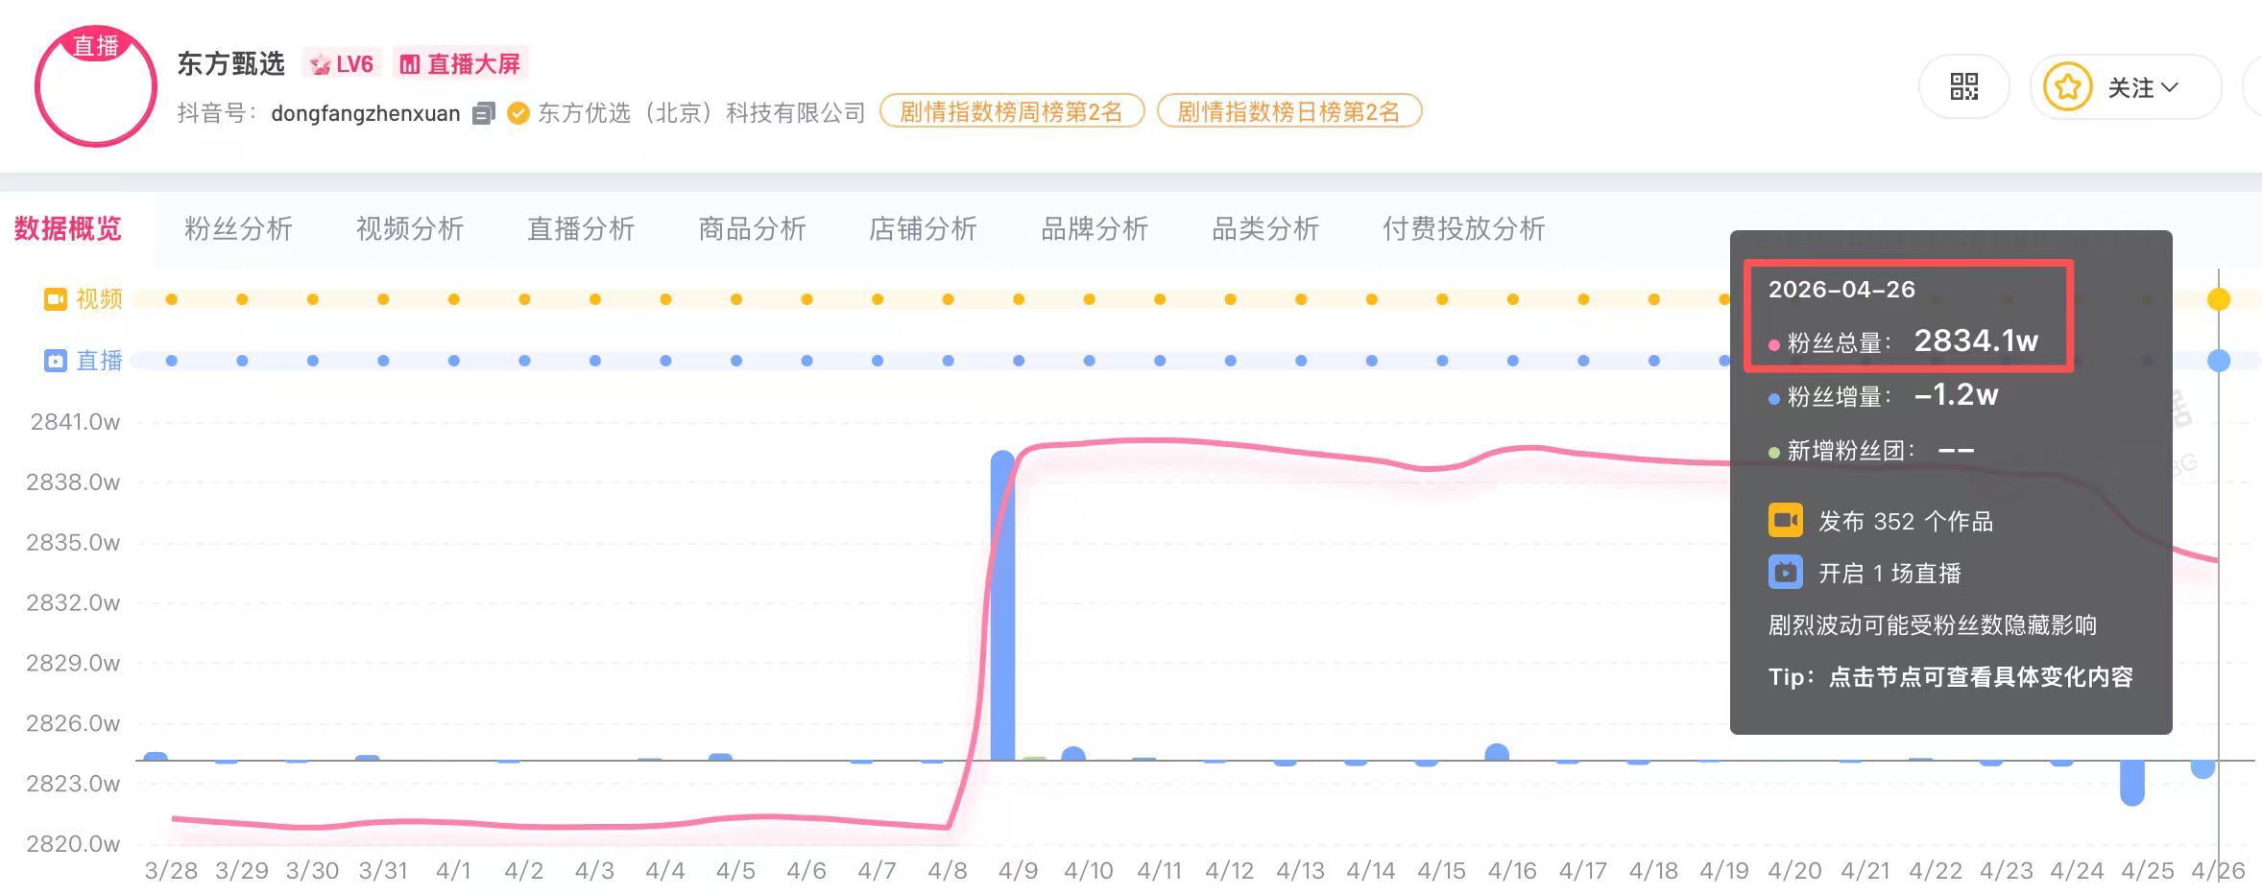Open 剧情指数榜周榜第2名 ranking tag
2262x894 pixels.
click(1011, 111)
